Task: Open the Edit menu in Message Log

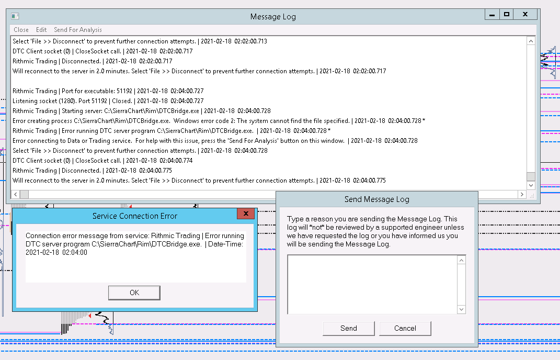Action: click(41, 30)
